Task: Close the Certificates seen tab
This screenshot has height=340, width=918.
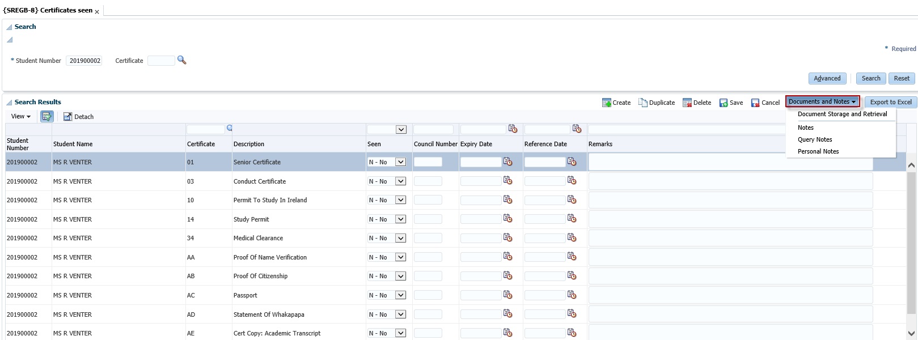Action: tap(97, 12)
